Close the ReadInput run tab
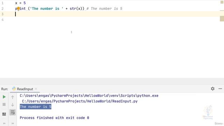The height and width of the screenshot is (126, 224). pyautogui.click(x=36, y=89)
